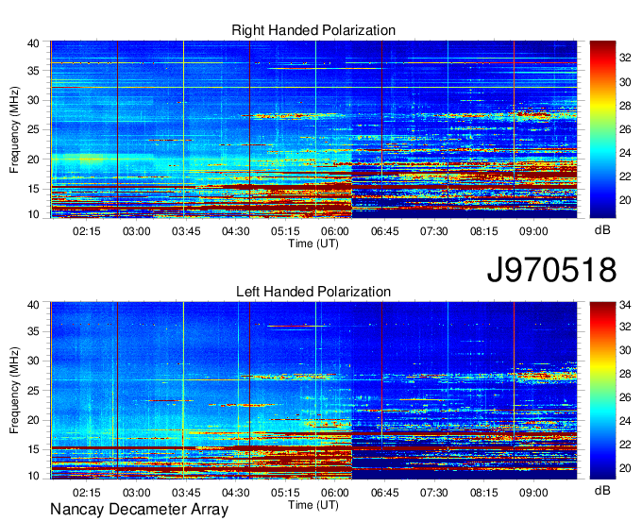Click the 07:30 time tick on Left Handed plot
This screenshot has width=642, height=521.
coord(434,493)
